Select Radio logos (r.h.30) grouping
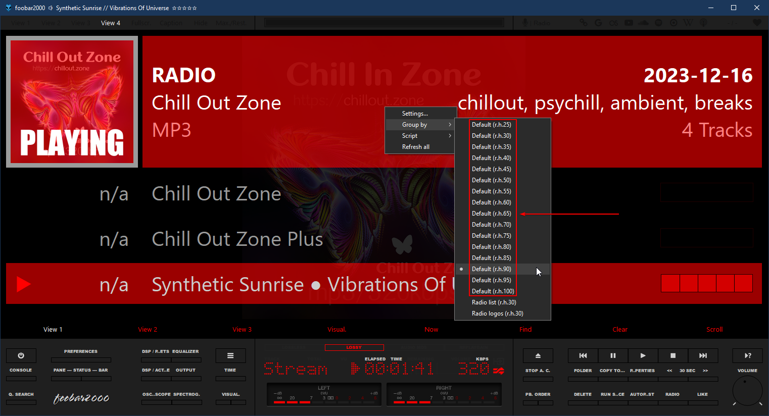The height and width of the screenshot is (416, 769). [497, 314]
